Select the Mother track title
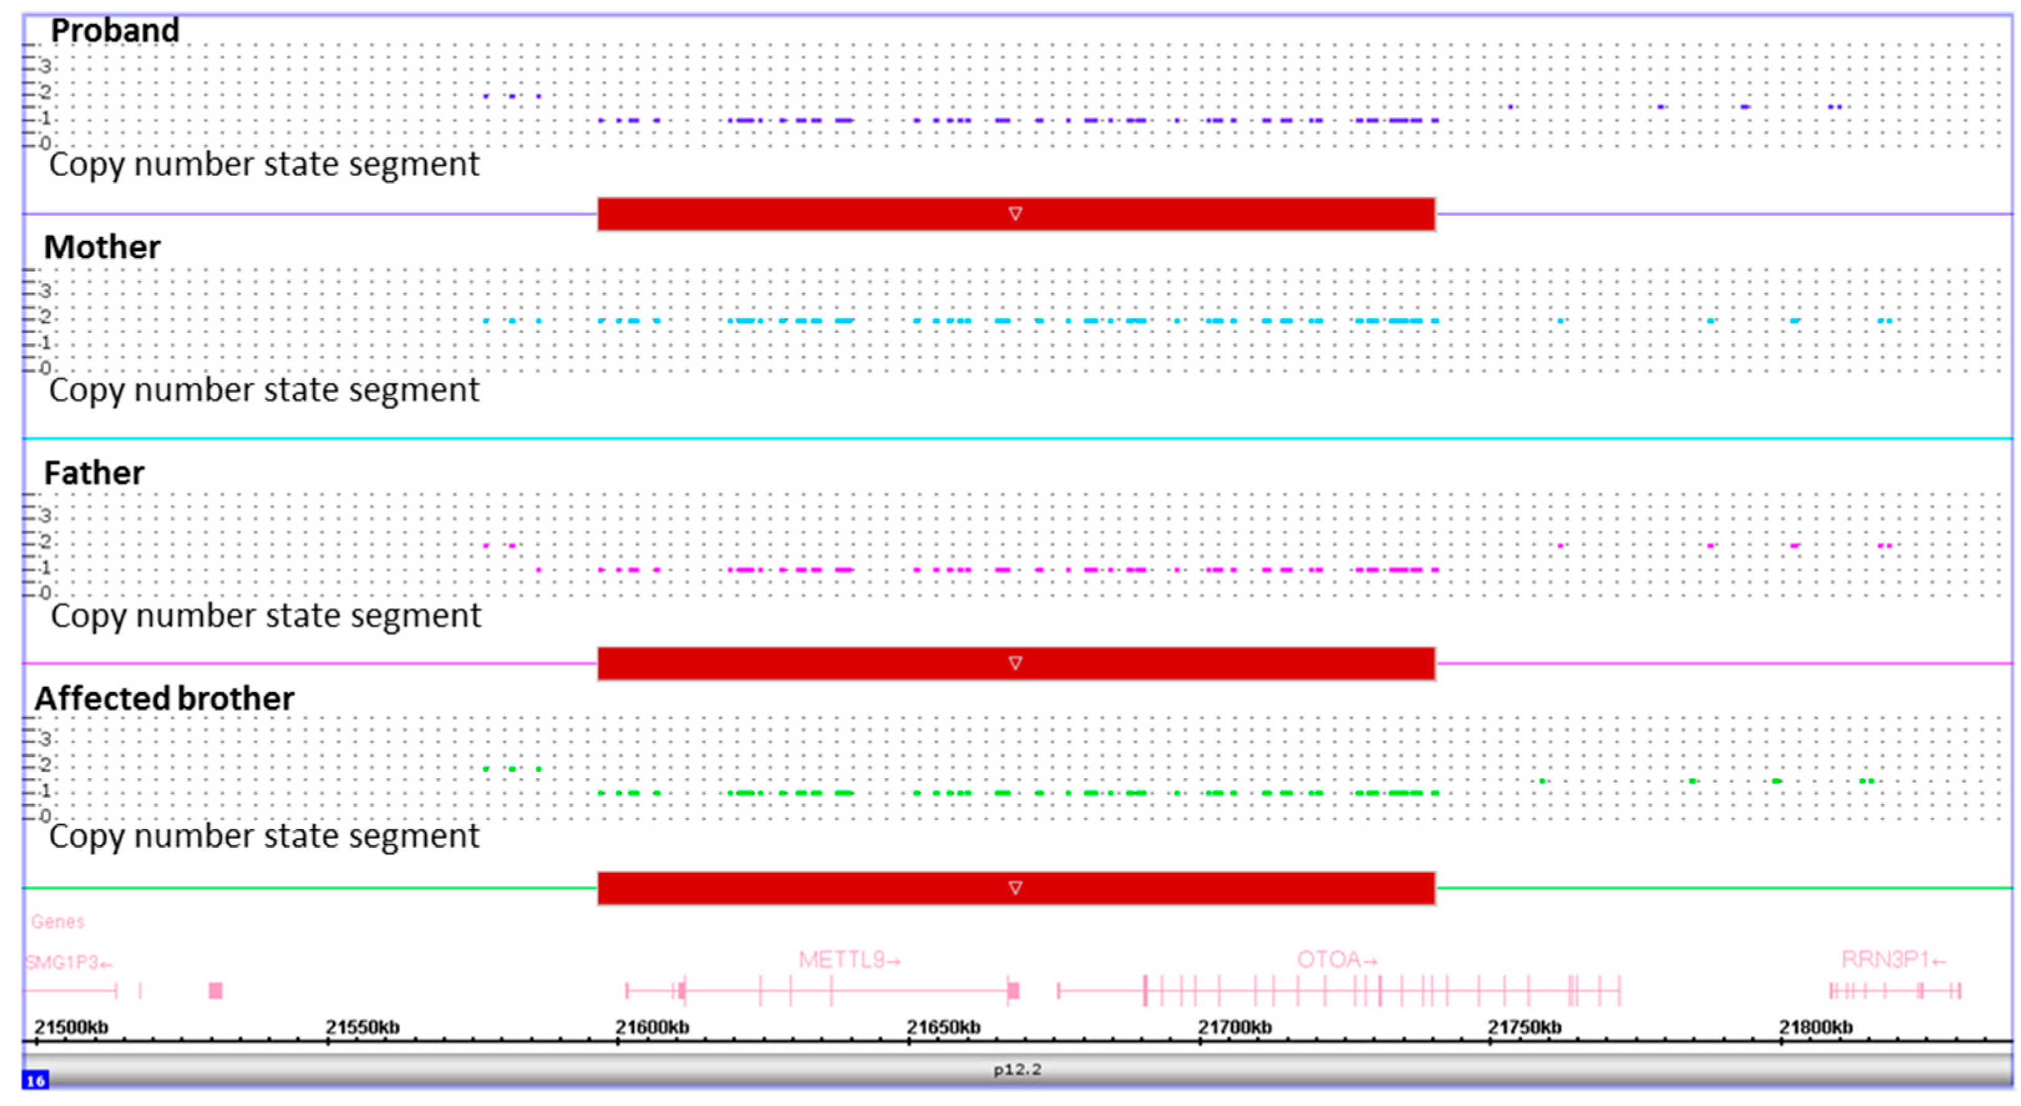This screenshot has height=1106, width=2021. pyautogui.click(x=102, y=247)
